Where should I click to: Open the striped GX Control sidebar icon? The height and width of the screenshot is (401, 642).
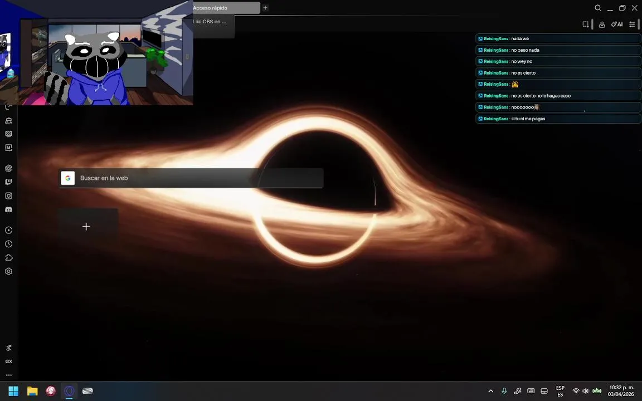(8, 134)
